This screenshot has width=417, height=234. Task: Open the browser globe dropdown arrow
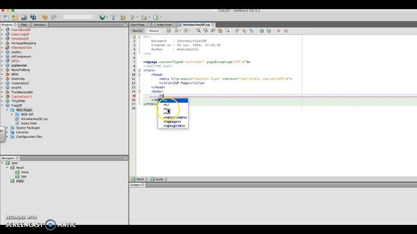[107, 18]
